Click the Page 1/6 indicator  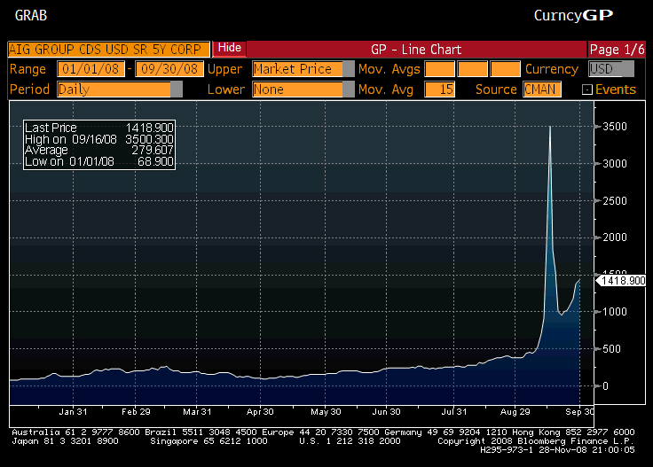616,49
